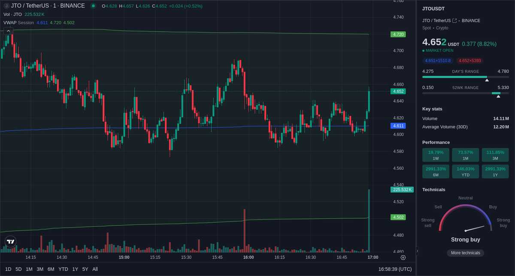Screen dimensions: 515x276
Task: Click the Performance section heading
Action: tap(436, 142)
